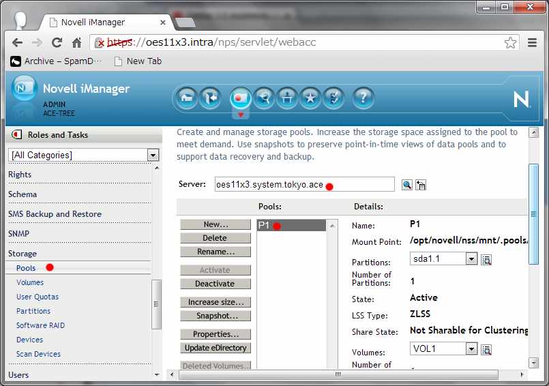Close the Novell iManager browser tab

click(163, 23)
